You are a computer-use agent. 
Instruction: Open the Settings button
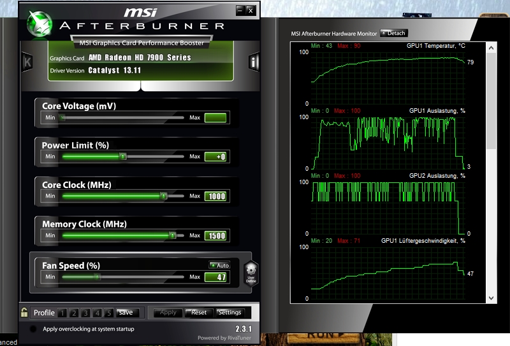230,312
